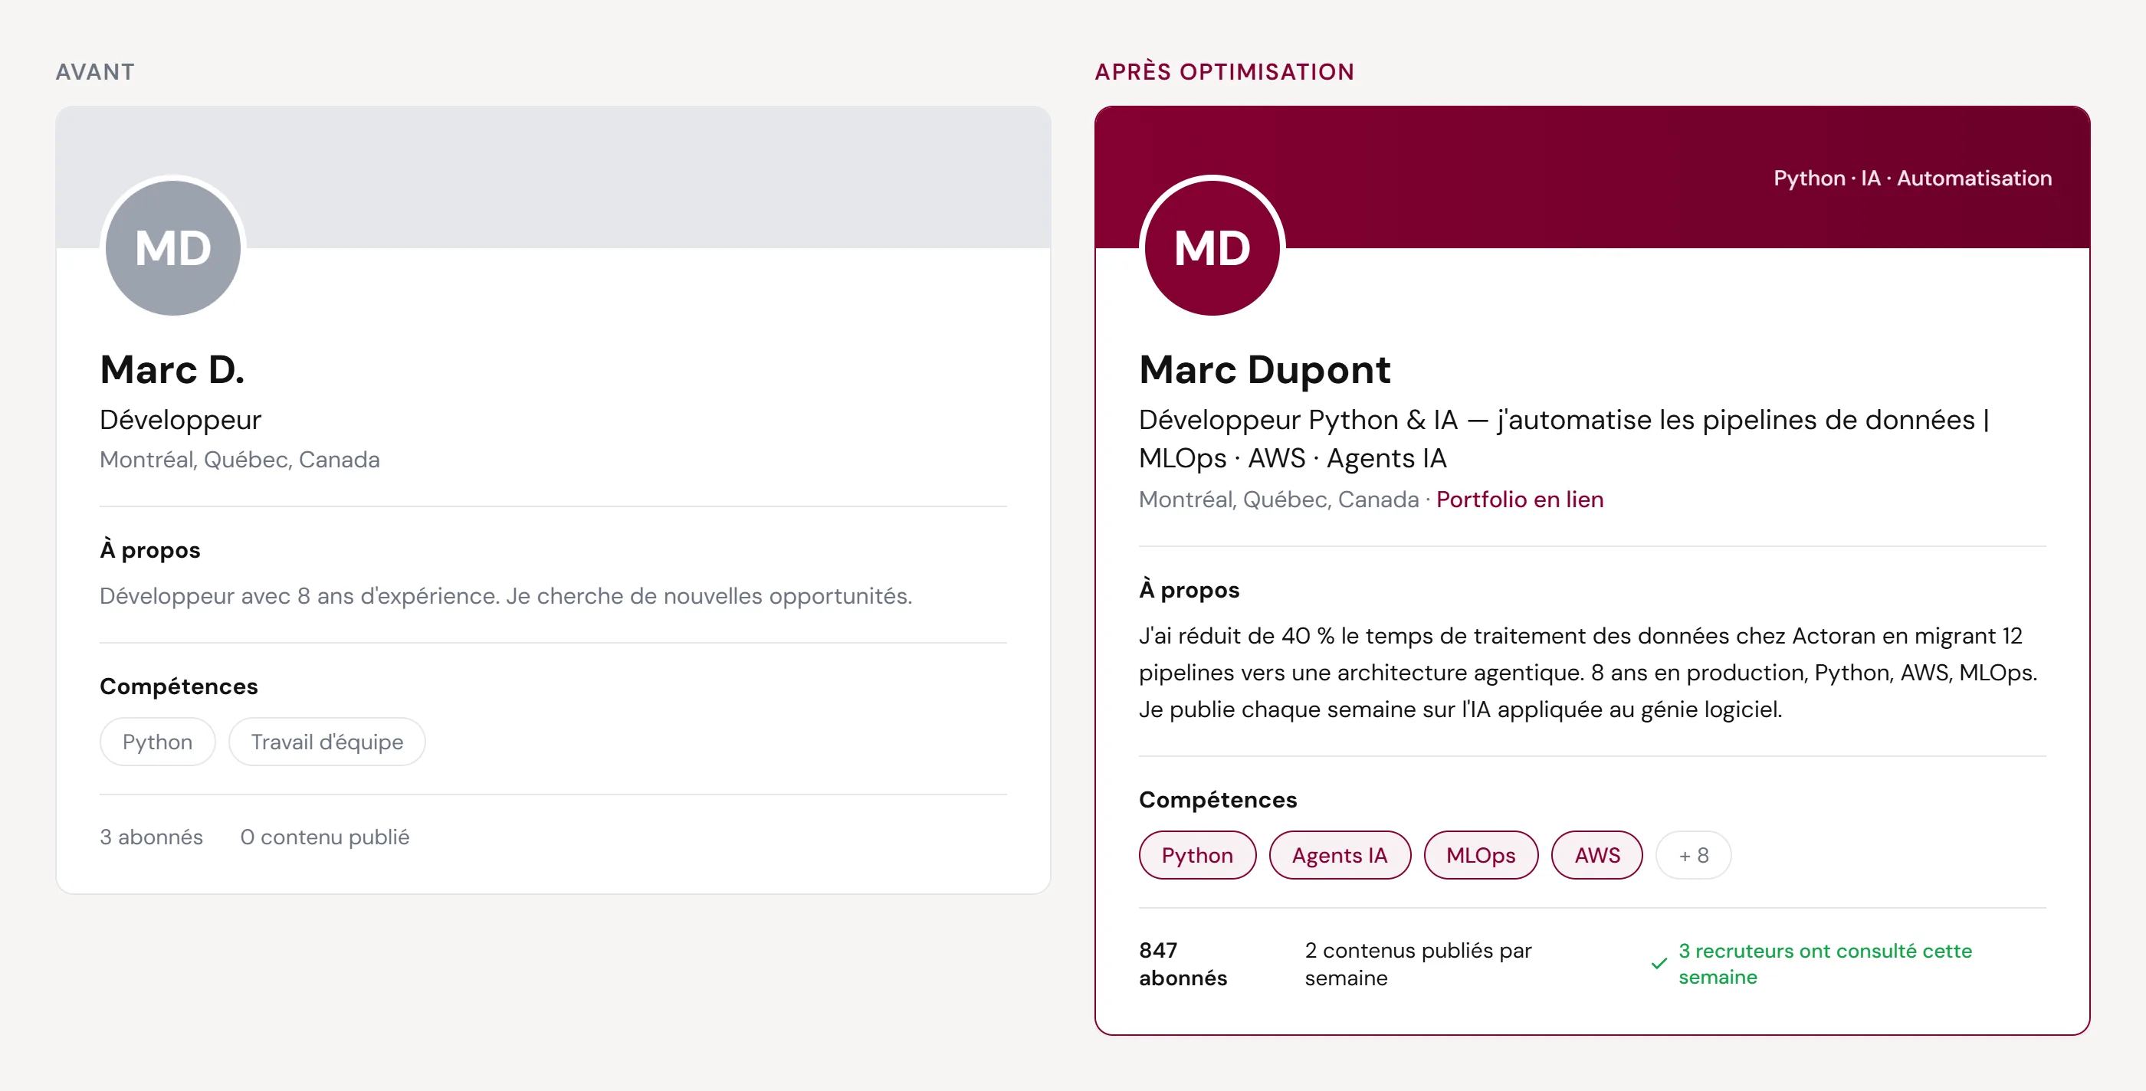2146x1091 pixels.
Task: Expand the "+ 8" additional skills chip
Action: (x=1694, y=854)
